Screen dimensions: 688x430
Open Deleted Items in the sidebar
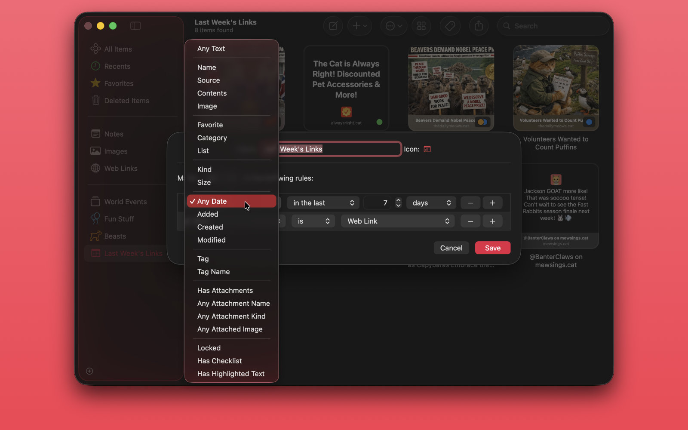click(126, 100)
